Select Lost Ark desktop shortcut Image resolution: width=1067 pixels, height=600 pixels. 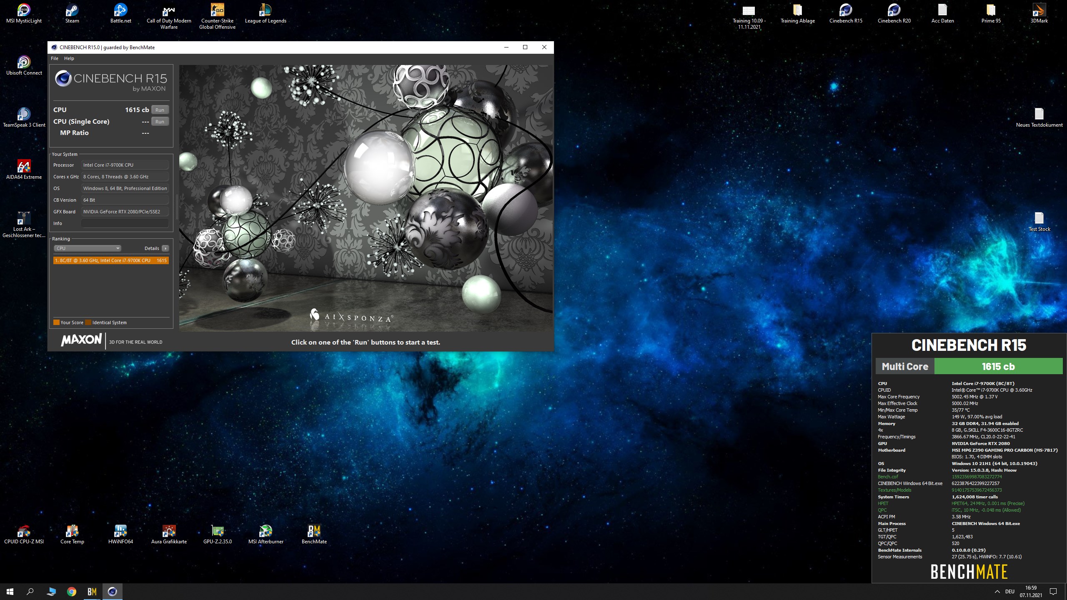[x=24, y=225]
